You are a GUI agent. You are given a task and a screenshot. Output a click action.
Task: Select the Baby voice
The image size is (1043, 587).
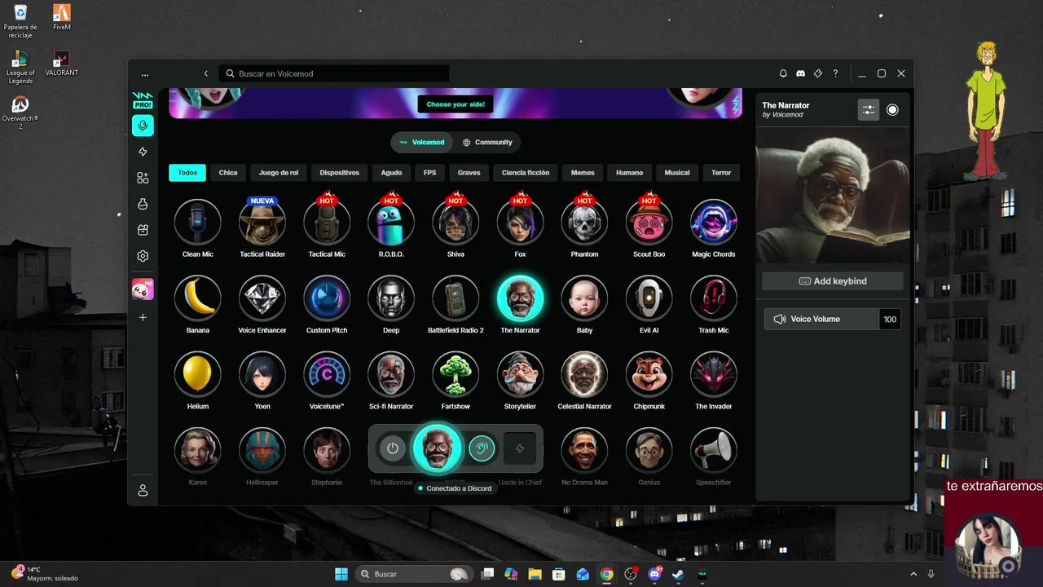tap(584, 298)
